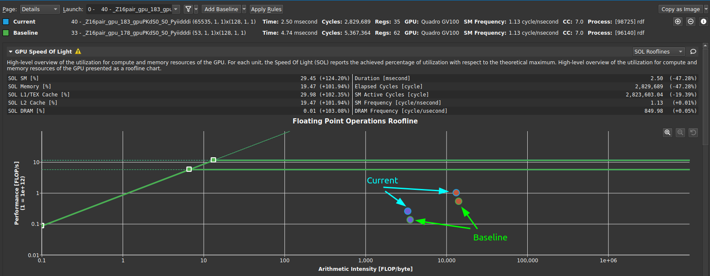The width and height of the screenshot is (710, 276).
Task: Click the Apply Rules button
Action: pyautogui.click(x=266, y=9)
